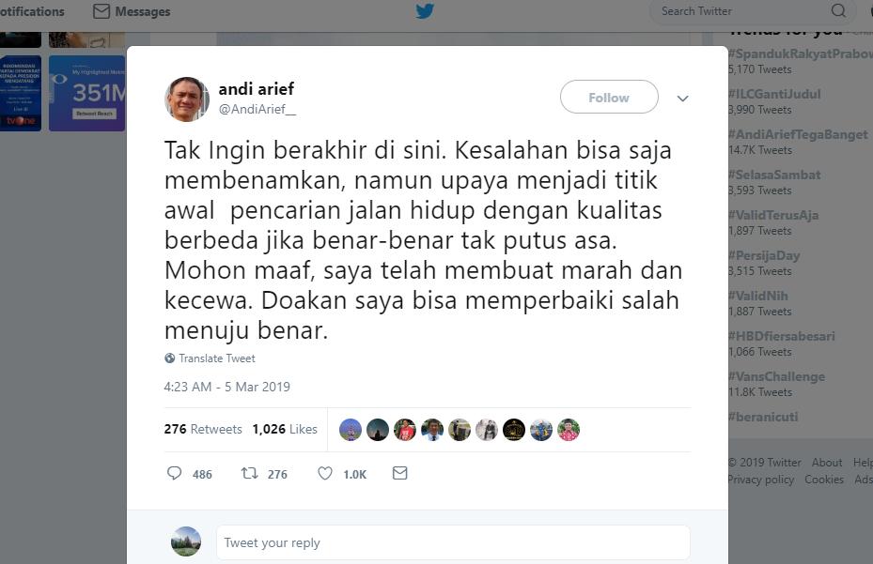View the 1,026 Likes list
The height and width of the screenshot is (564, 873).
coord(285,429)
